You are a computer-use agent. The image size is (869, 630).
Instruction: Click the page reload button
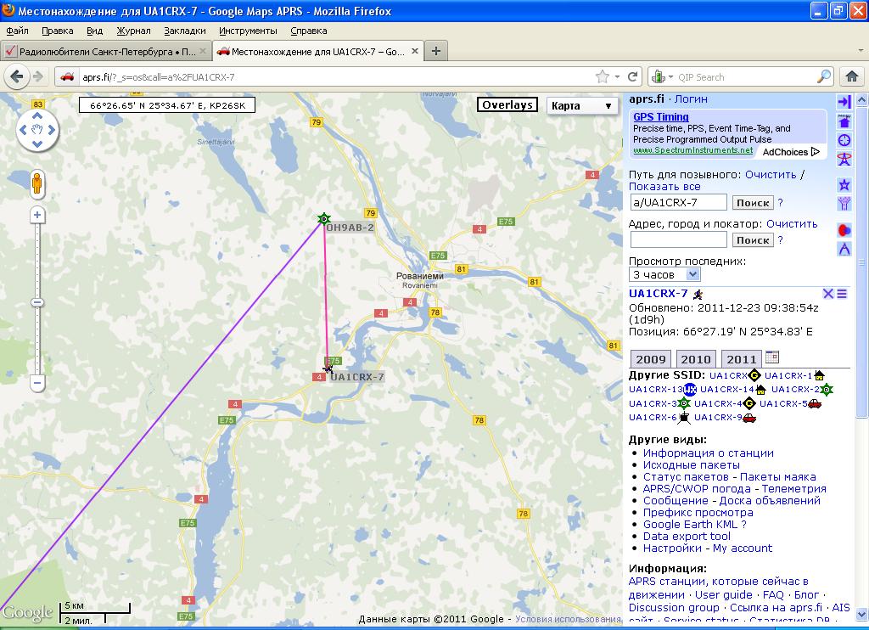point(633,76)
